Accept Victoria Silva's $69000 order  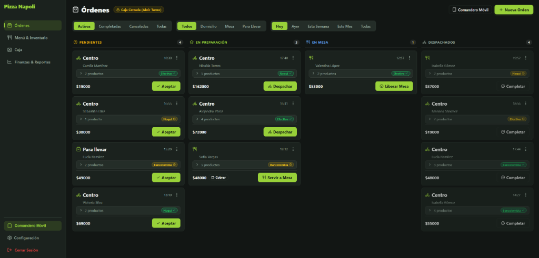pos(166,223)
